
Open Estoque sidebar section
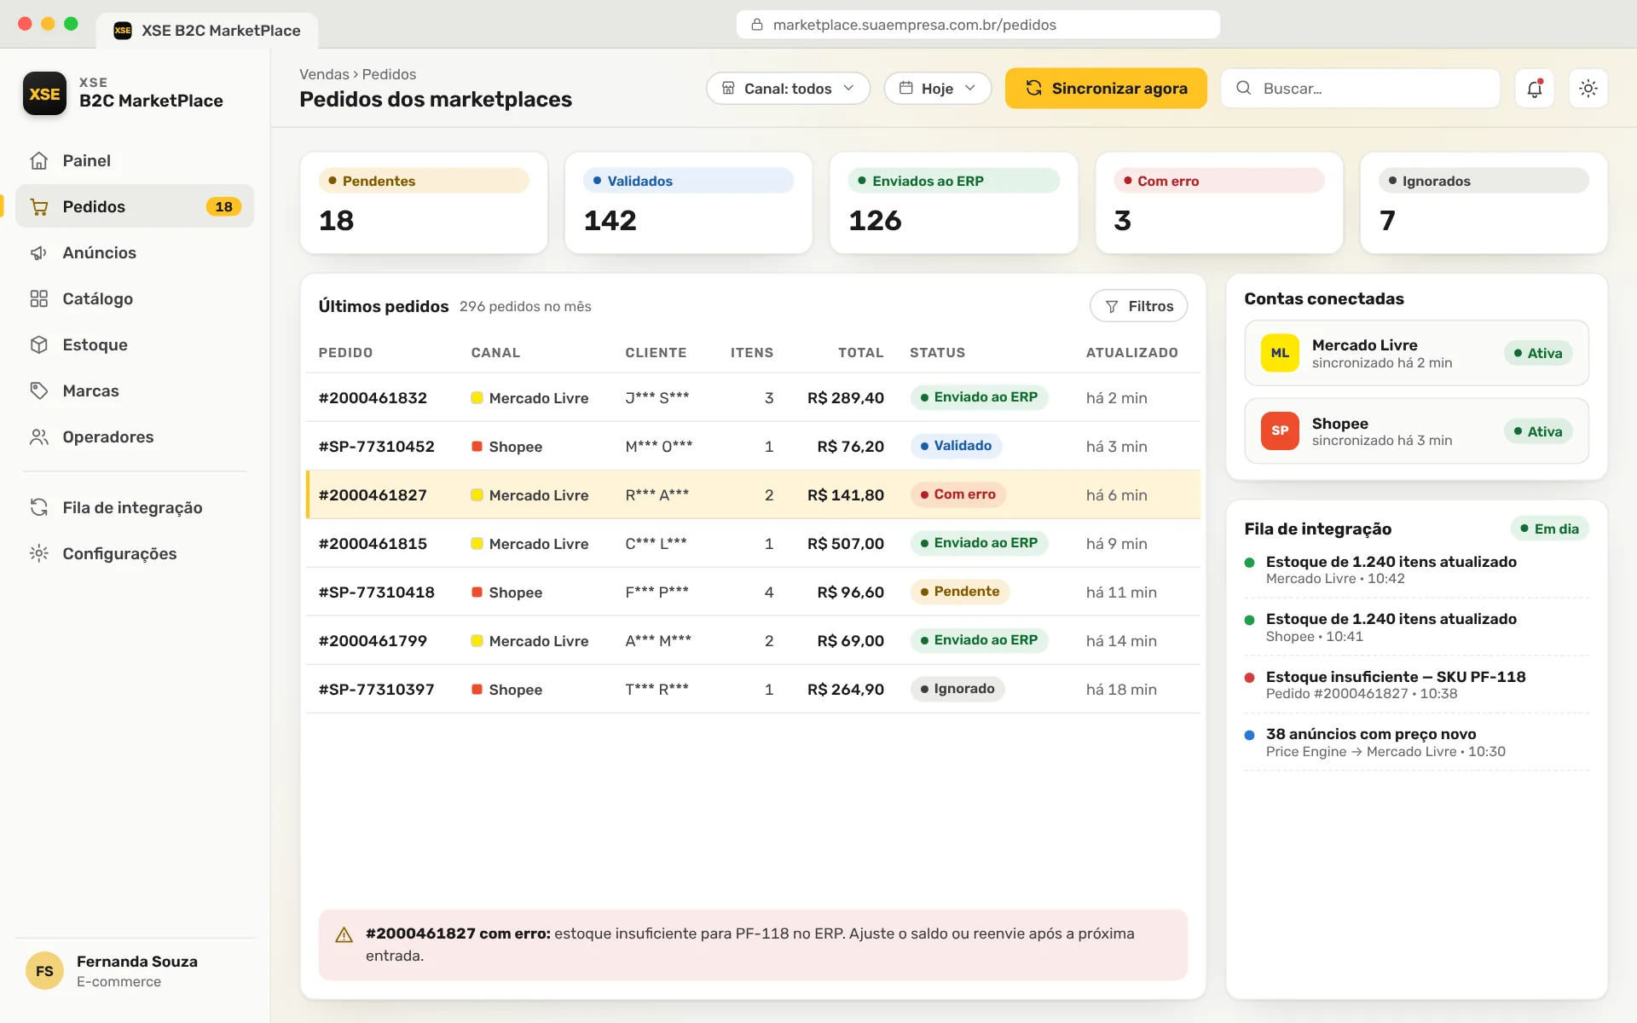135,344
